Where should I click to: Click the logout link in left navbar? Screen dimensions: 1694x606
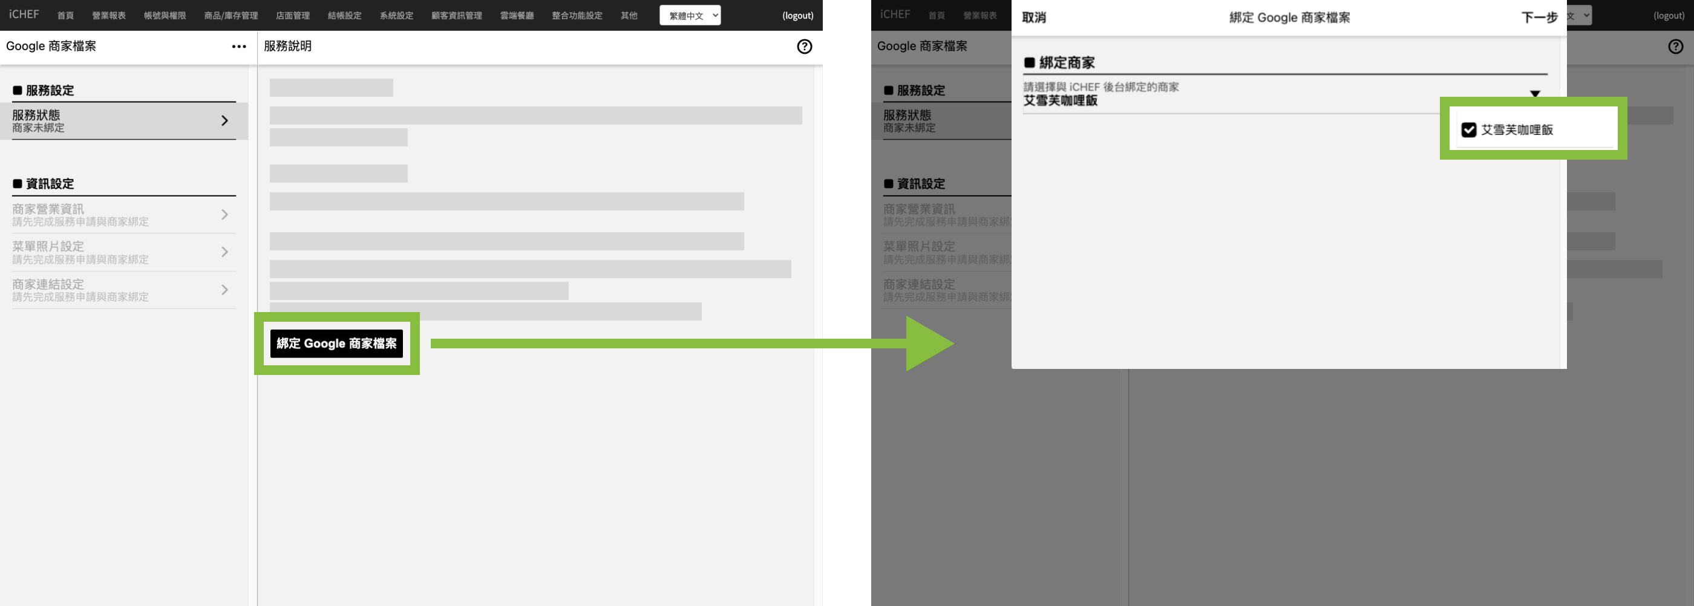[x=797, y=16]
